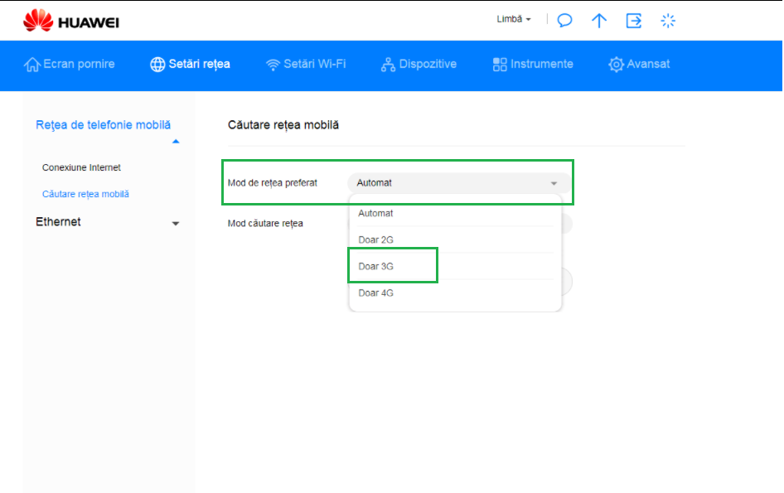The image size is (784, 493).
Task: Open the Mod de rețea preferat dropdown
Action: (x=458, y=183)
